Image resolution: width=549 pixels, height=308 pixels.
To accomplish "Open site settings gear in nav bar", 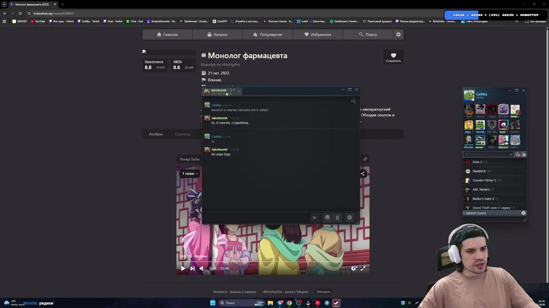I will (x=398, y=35).
